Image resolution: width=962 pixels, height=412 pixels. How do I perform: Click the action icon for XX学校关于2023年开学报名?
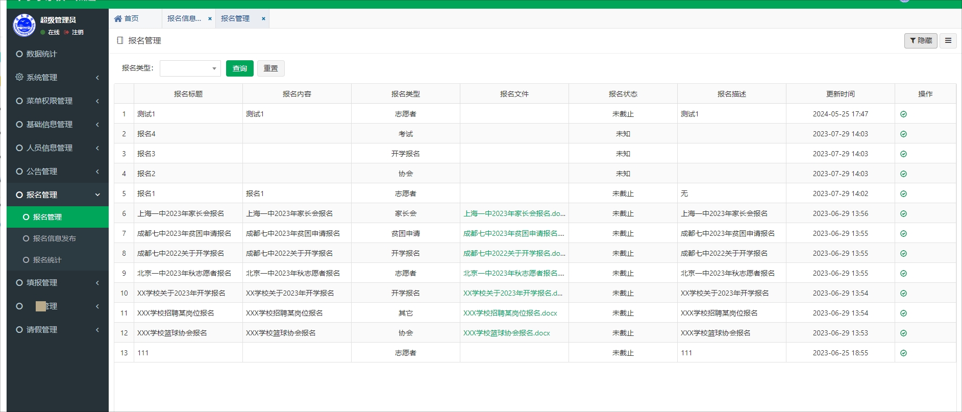point(903,293)
